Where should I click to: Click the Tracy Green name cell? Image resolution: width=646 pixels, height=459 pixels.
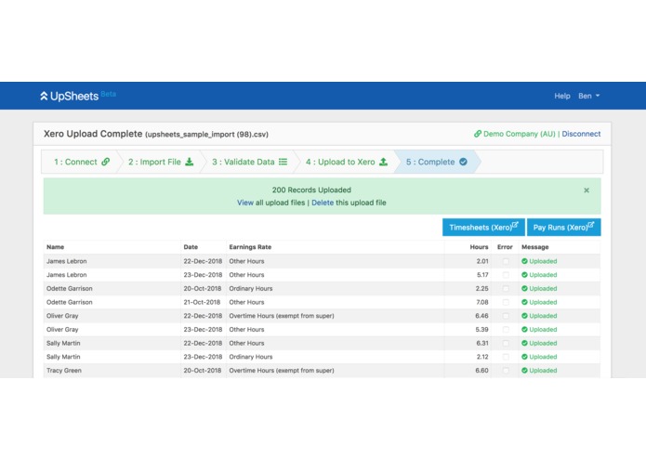[64, 371]
